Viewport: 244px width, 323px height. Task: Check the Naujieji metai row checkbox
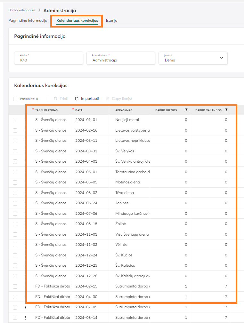click(x=15, y=120)
